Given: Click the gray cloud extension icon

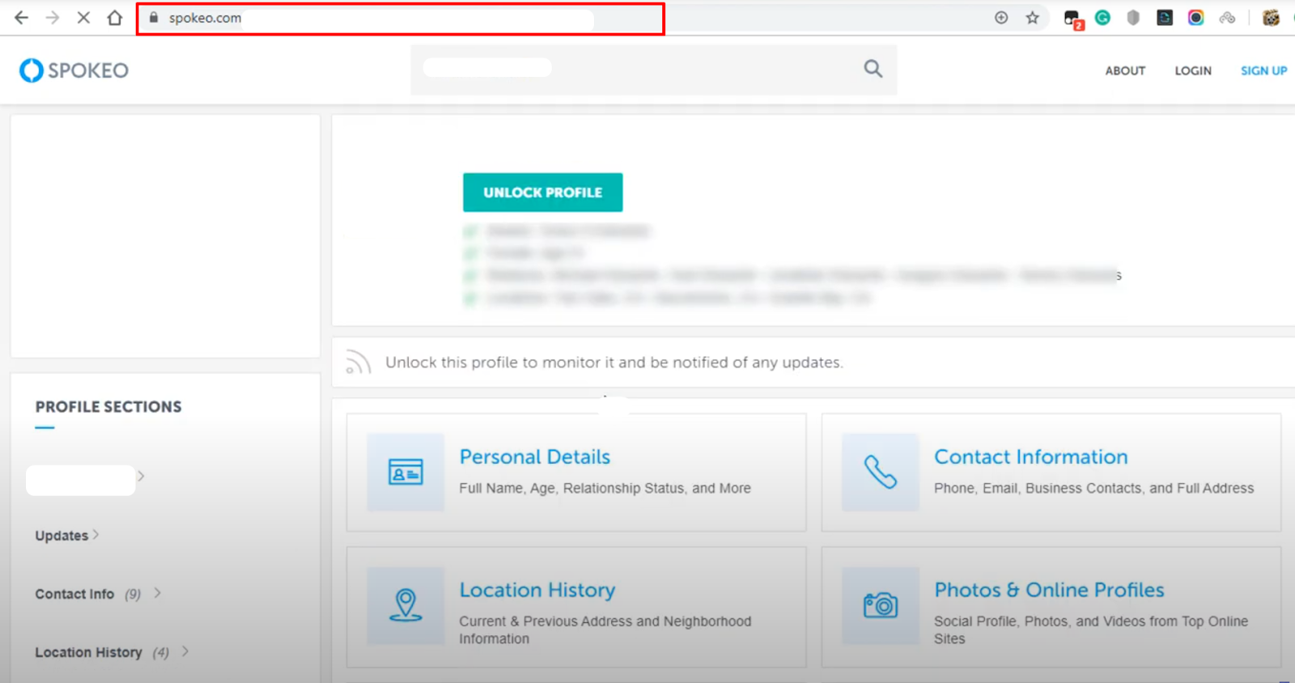Looking at the screenshot, I should (1227, 18).
